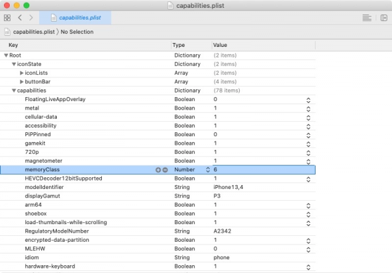Click the add row plus icon on memoryClass
Viewport: 392px width, 273px height.
coord(158,169)
